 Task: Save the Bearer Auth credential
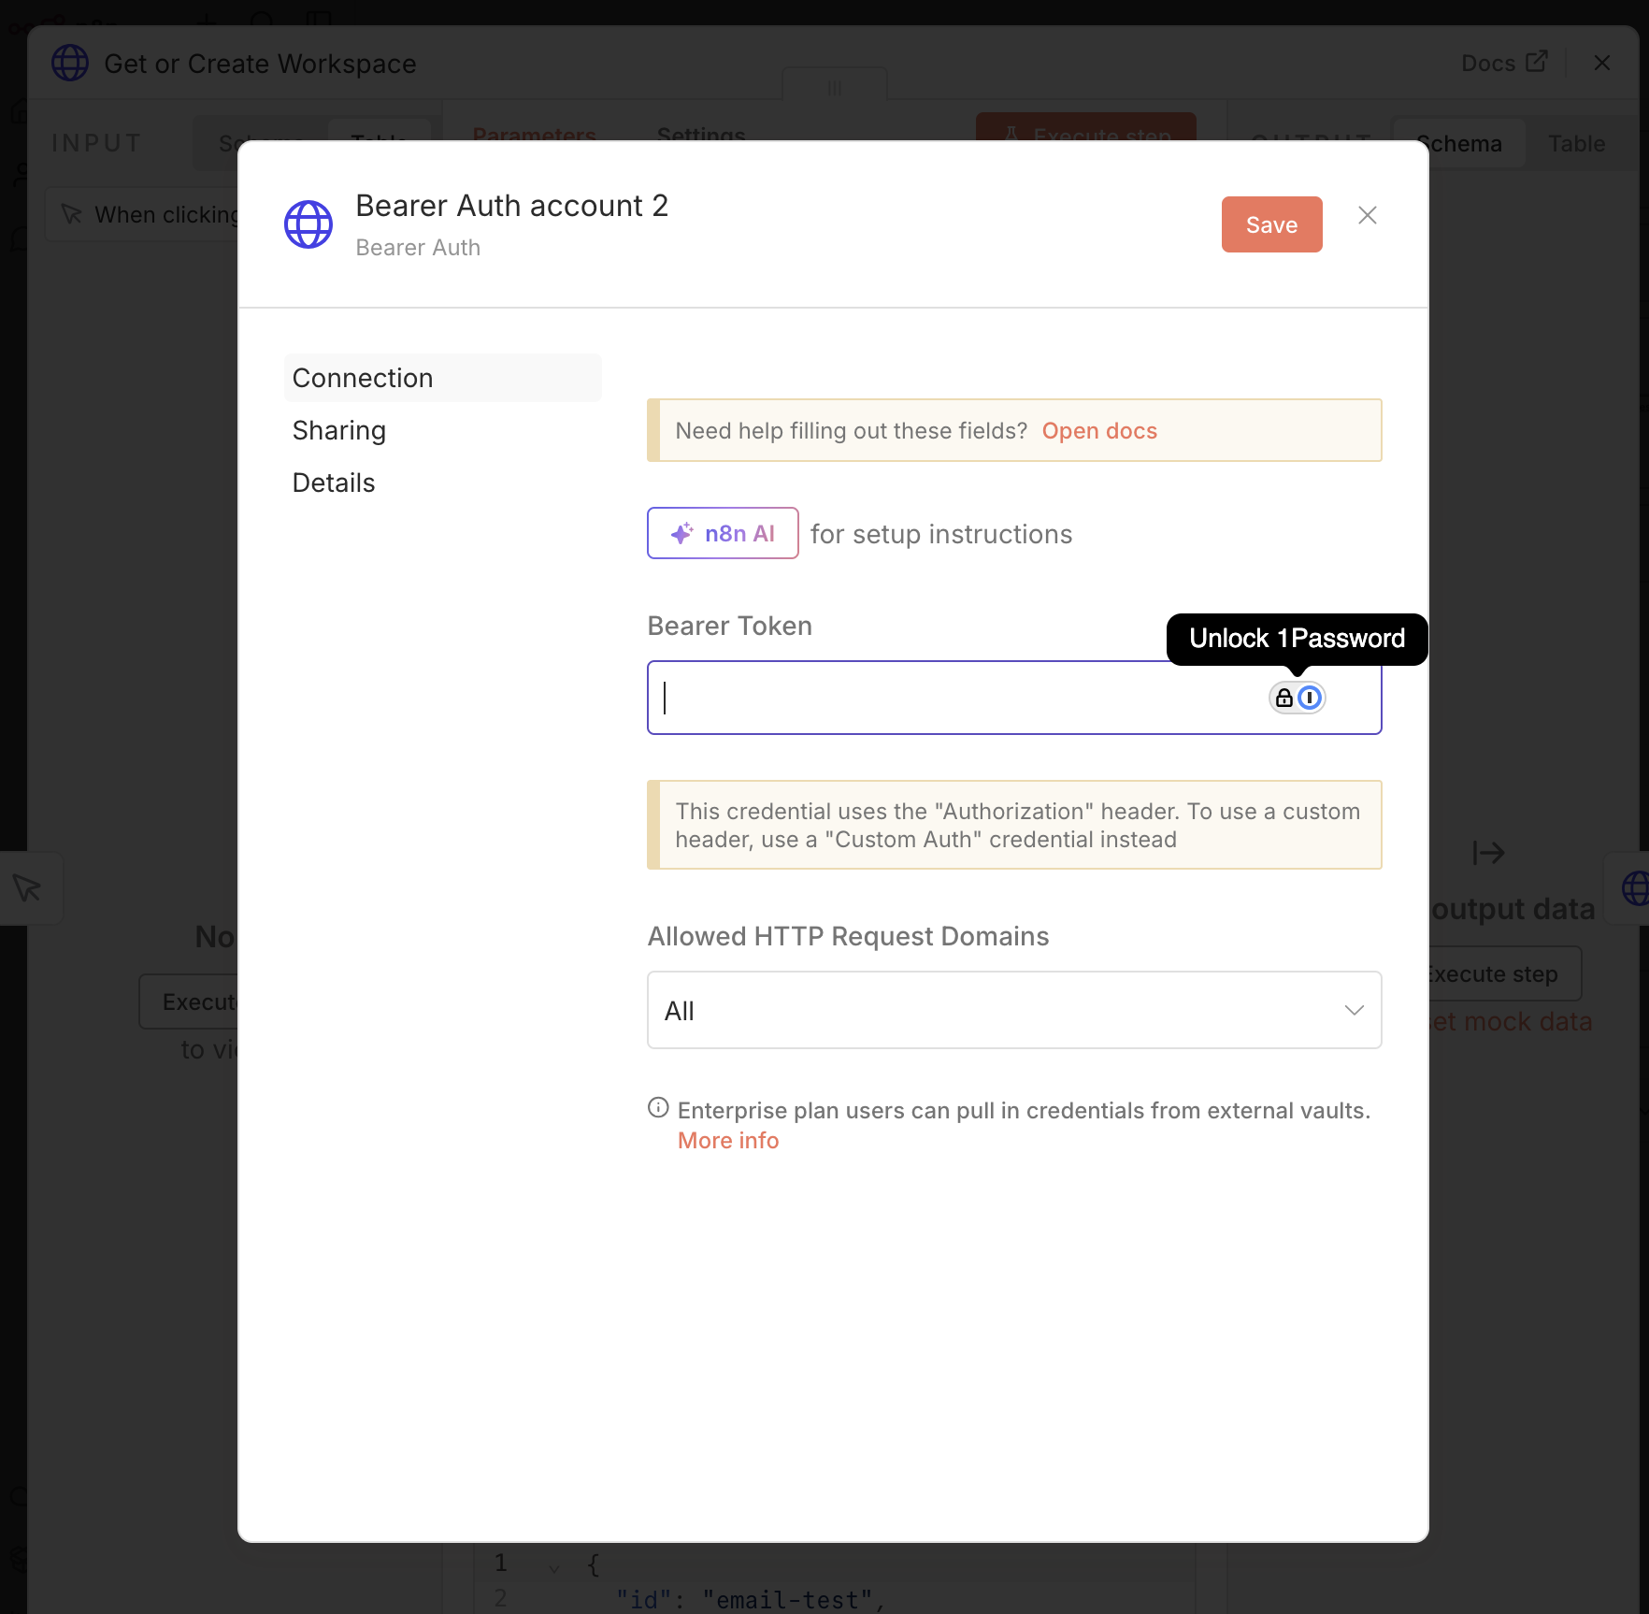(x=1271, y=224)
